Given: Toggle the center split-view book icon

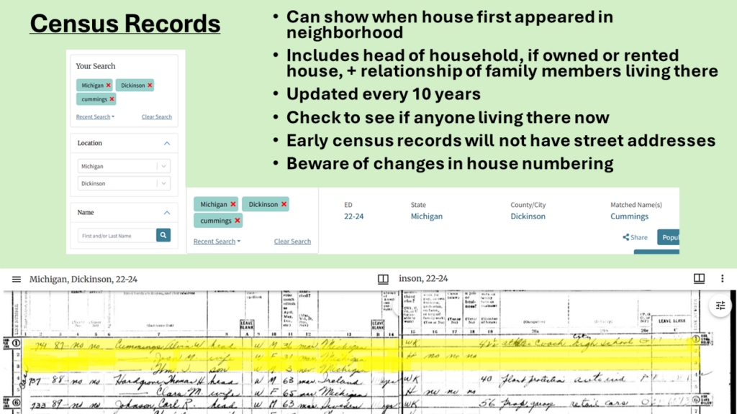Looking at the screenshot, I should pyautogui.click(x=383, y=280).
